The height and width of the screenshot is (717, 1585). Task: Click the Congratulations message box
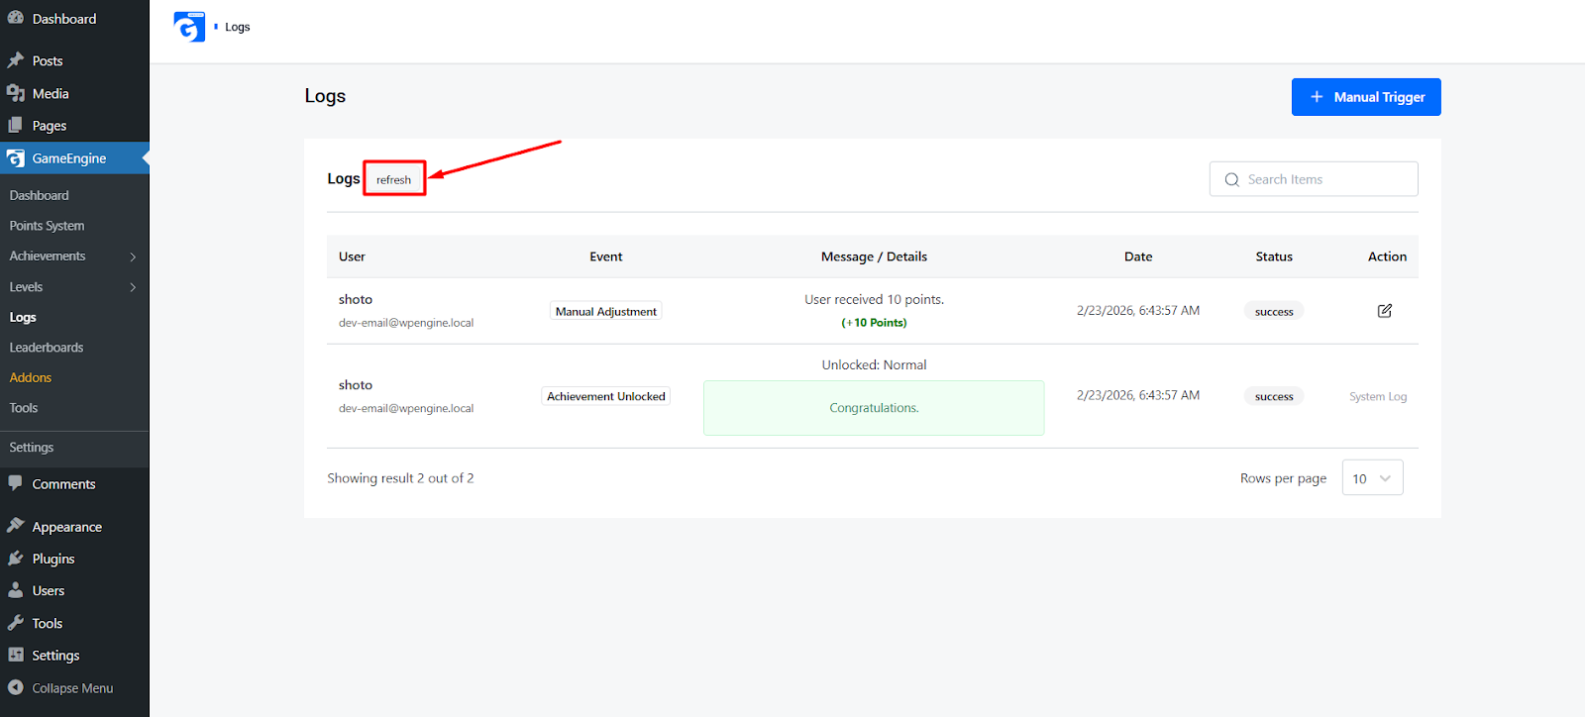pyautogui.click(x=874, y=408)
